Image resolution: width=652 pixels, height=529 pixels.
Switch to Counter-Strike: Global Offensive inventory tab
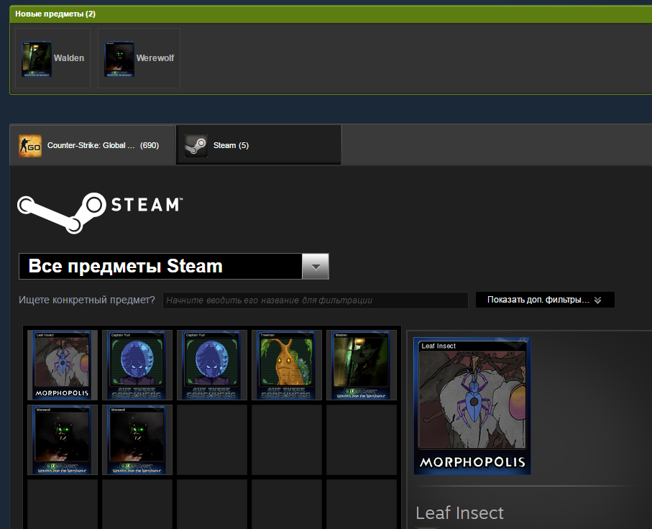(92, 145)
